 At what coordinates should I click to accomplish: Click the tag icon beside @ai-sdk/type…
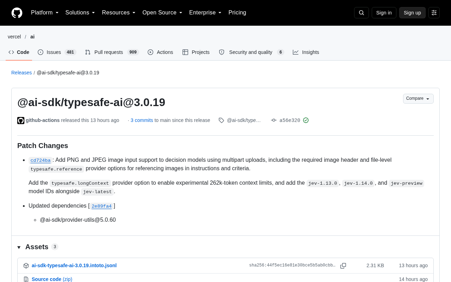tap(221, 120)
